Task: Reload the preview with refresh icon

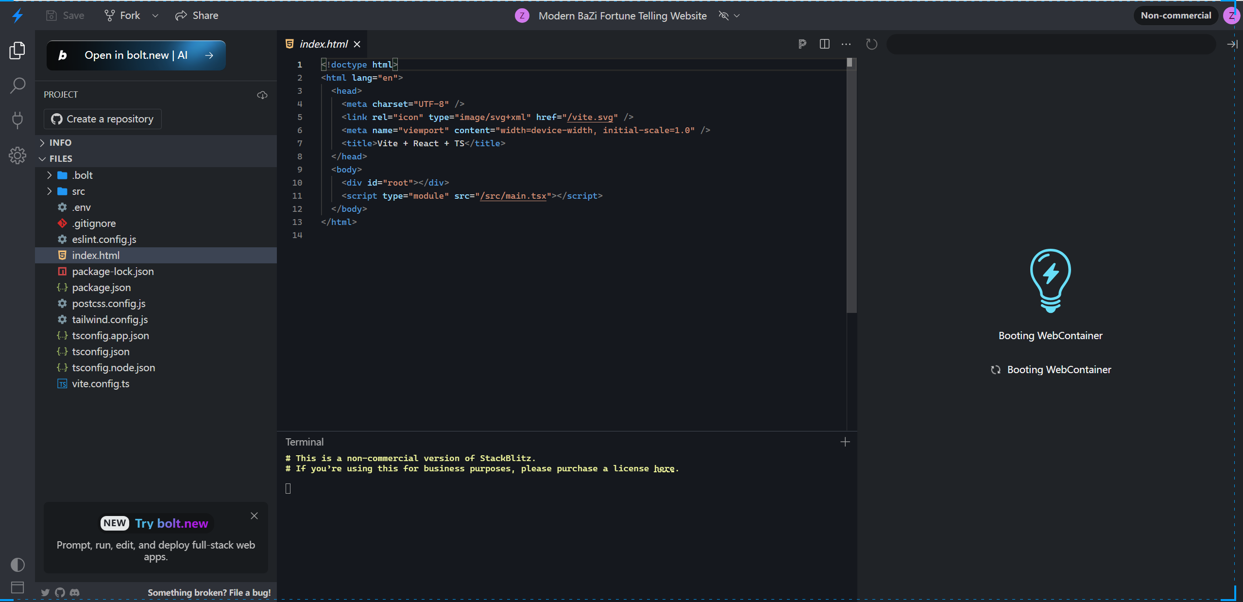Action: tap(871, 44)
